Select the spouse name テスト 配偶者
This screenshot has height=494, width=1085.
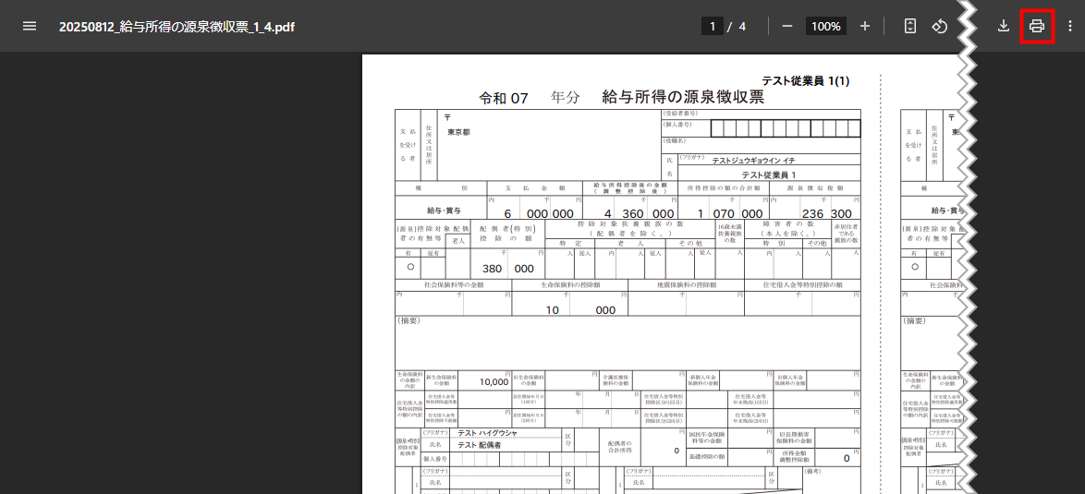pos(479,446)
